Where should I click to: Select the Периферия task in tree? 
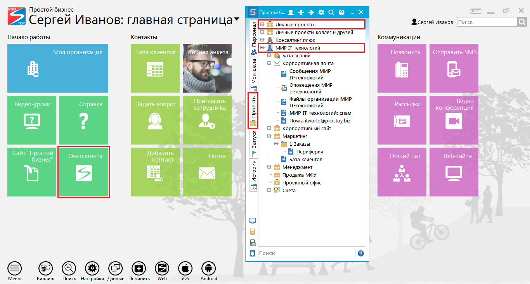[310, 151]
